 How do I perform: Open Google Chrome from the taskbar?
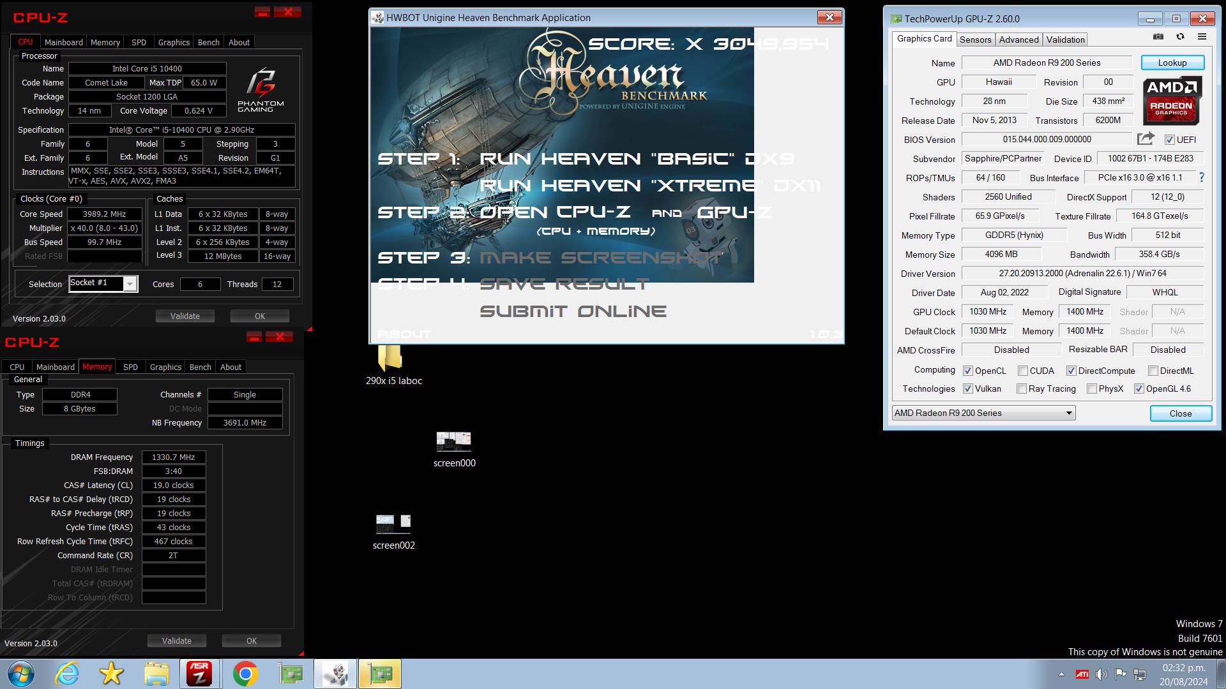click(245, 674)
